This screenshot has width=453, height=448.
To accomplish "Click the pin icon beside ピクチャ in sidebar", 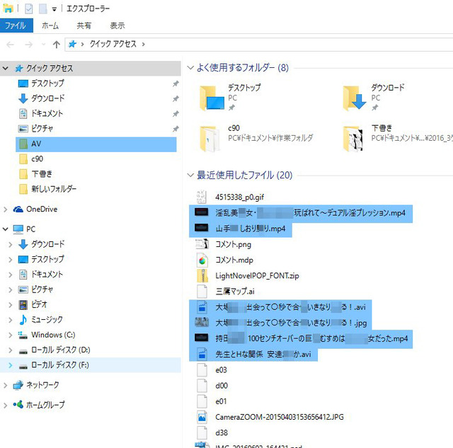I will [176, 129].
